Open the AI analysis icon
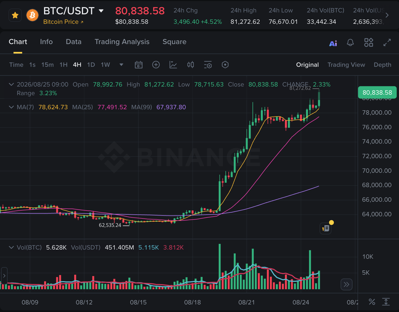Viewport: 399px width, 312px height. point(333,43)
